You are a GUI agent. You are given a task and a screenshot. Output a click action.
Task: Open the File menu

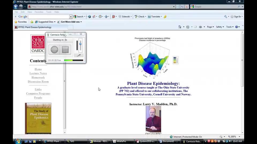[16, 12]
